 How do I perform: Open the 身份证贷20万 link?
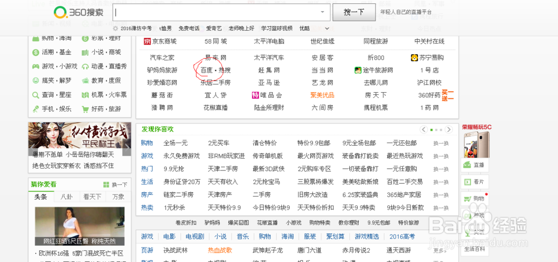tap(182, 182)
